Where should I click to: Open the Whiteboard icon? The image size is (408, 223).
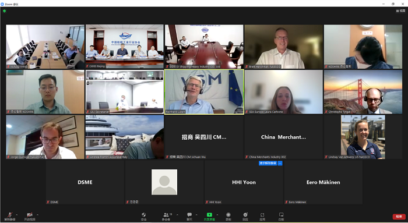(x=282, y=216)
